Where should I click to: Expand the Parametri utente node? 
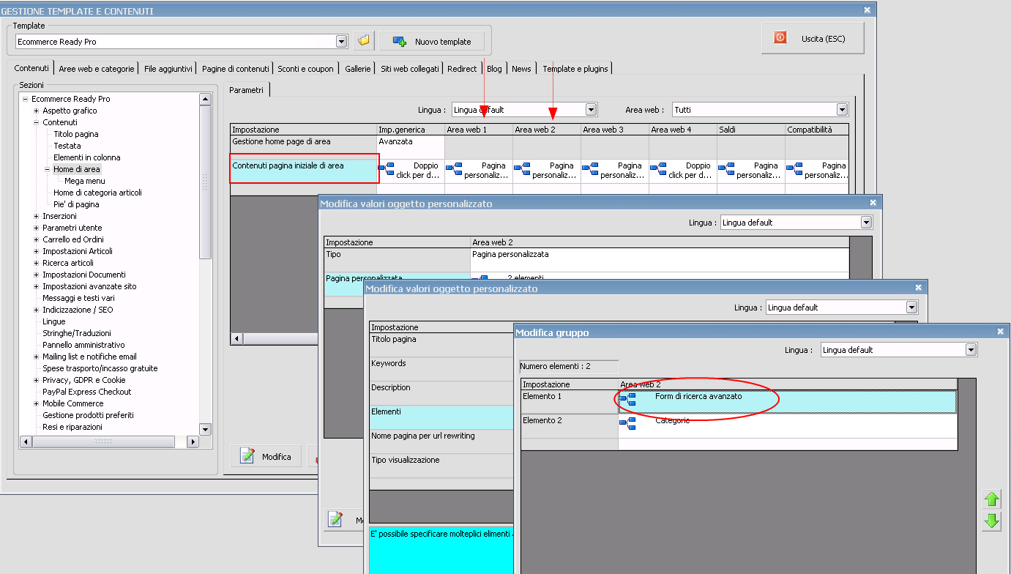[37, 228]
